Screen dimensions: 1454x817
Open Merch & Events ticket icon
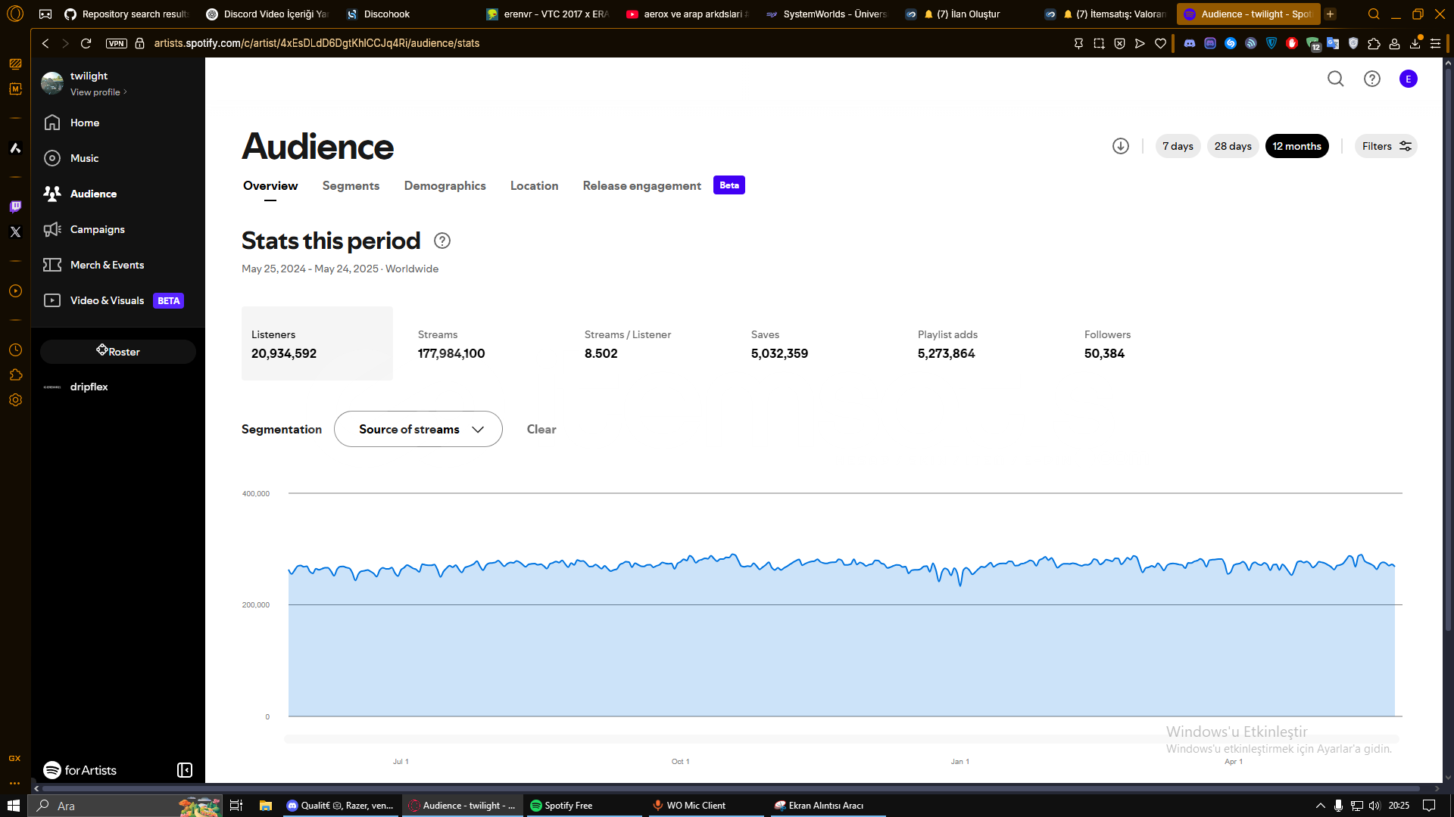[x=52, y=265]
